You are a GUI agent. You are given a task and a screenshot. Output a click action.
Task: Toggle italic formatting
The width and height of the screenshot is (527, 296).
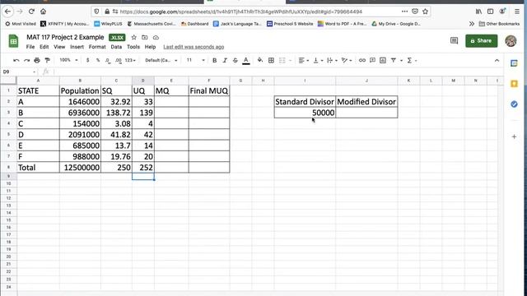(x=225, y=60)
